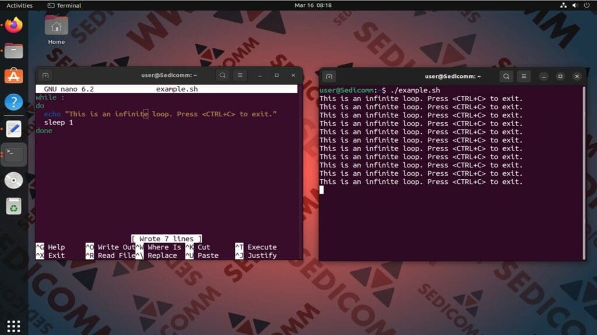Image resolution: width=597 pixels, height=335 pixels.
Task: Maximize the right terminal window
Action: [x=560, y=76]
